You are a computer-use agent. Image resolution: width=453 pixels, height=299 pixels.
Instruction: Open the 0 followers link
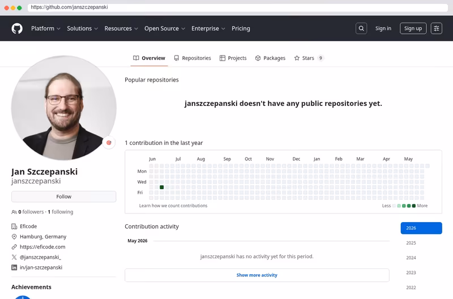pos(31,212)
